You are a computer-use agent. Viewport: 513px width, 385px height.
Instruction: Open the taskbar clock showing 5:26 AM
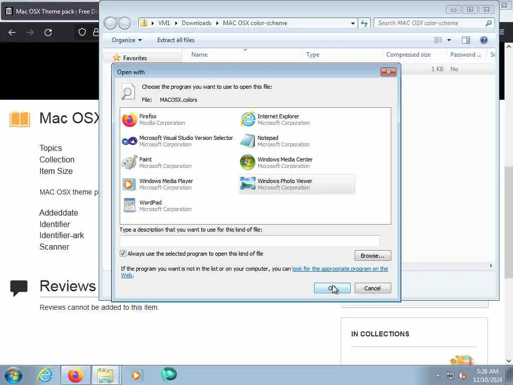[487, 375]
